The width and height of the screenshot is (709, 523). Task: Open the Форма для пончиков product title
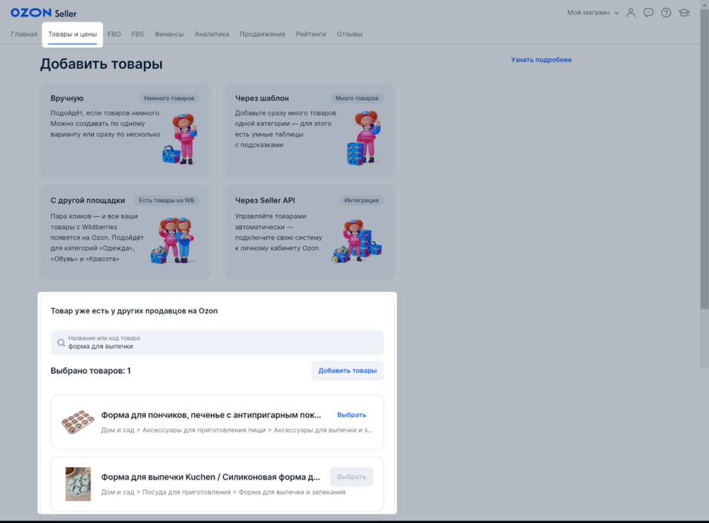(212, 415)
